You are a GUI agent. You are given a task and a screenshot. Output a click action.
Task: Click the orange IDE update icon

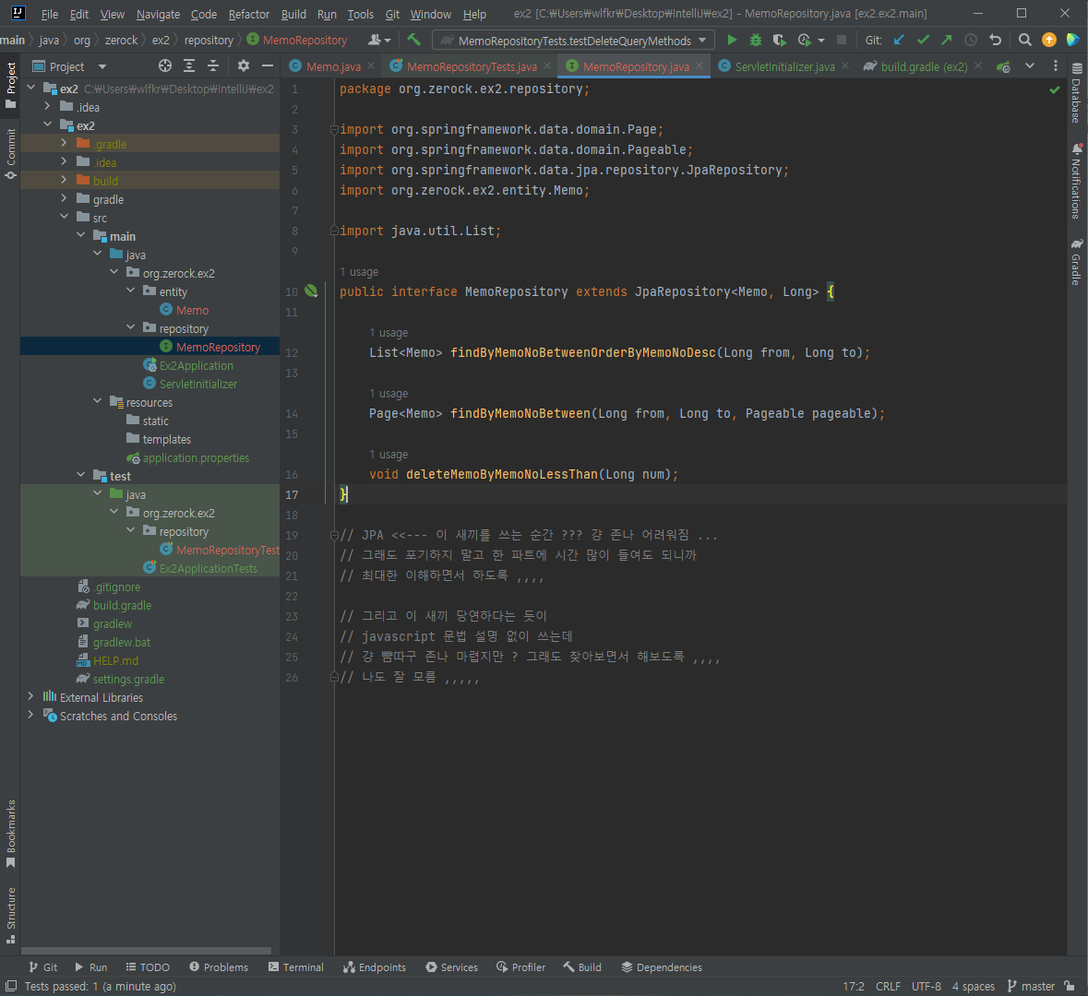click(x=1049, y=41)
